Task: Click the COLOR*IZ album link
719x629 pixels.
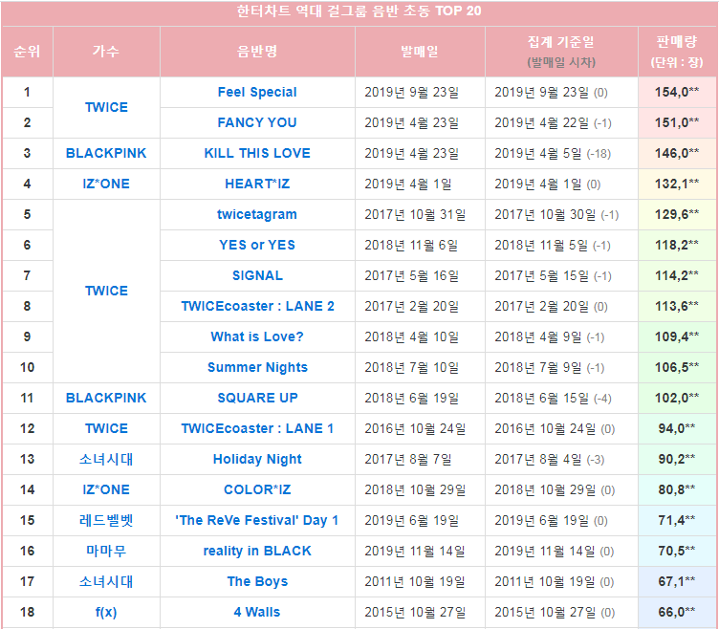Action: (x=257, y=489)
